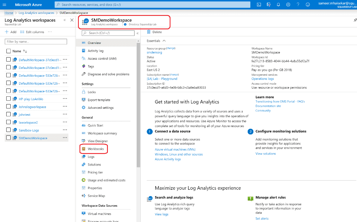Open Log Analytics workspaces breadcrumb
Viewport: 357px width, 222px height.
(x=36, y=13)
